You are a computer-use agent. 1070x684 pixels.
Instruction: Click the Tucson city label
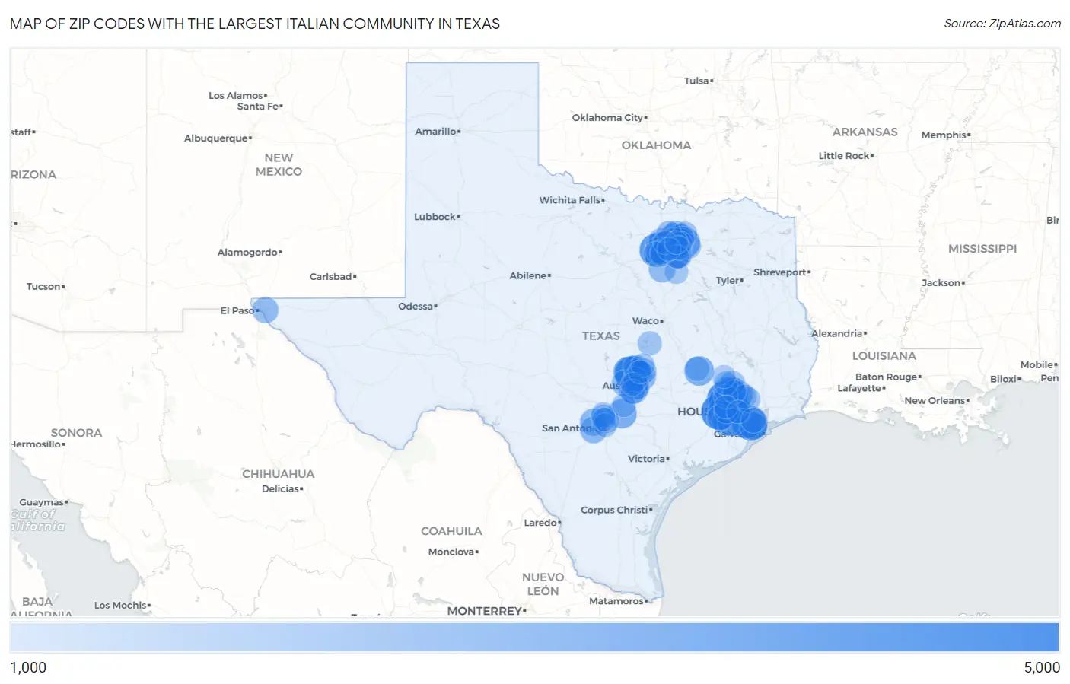[43, 287]
